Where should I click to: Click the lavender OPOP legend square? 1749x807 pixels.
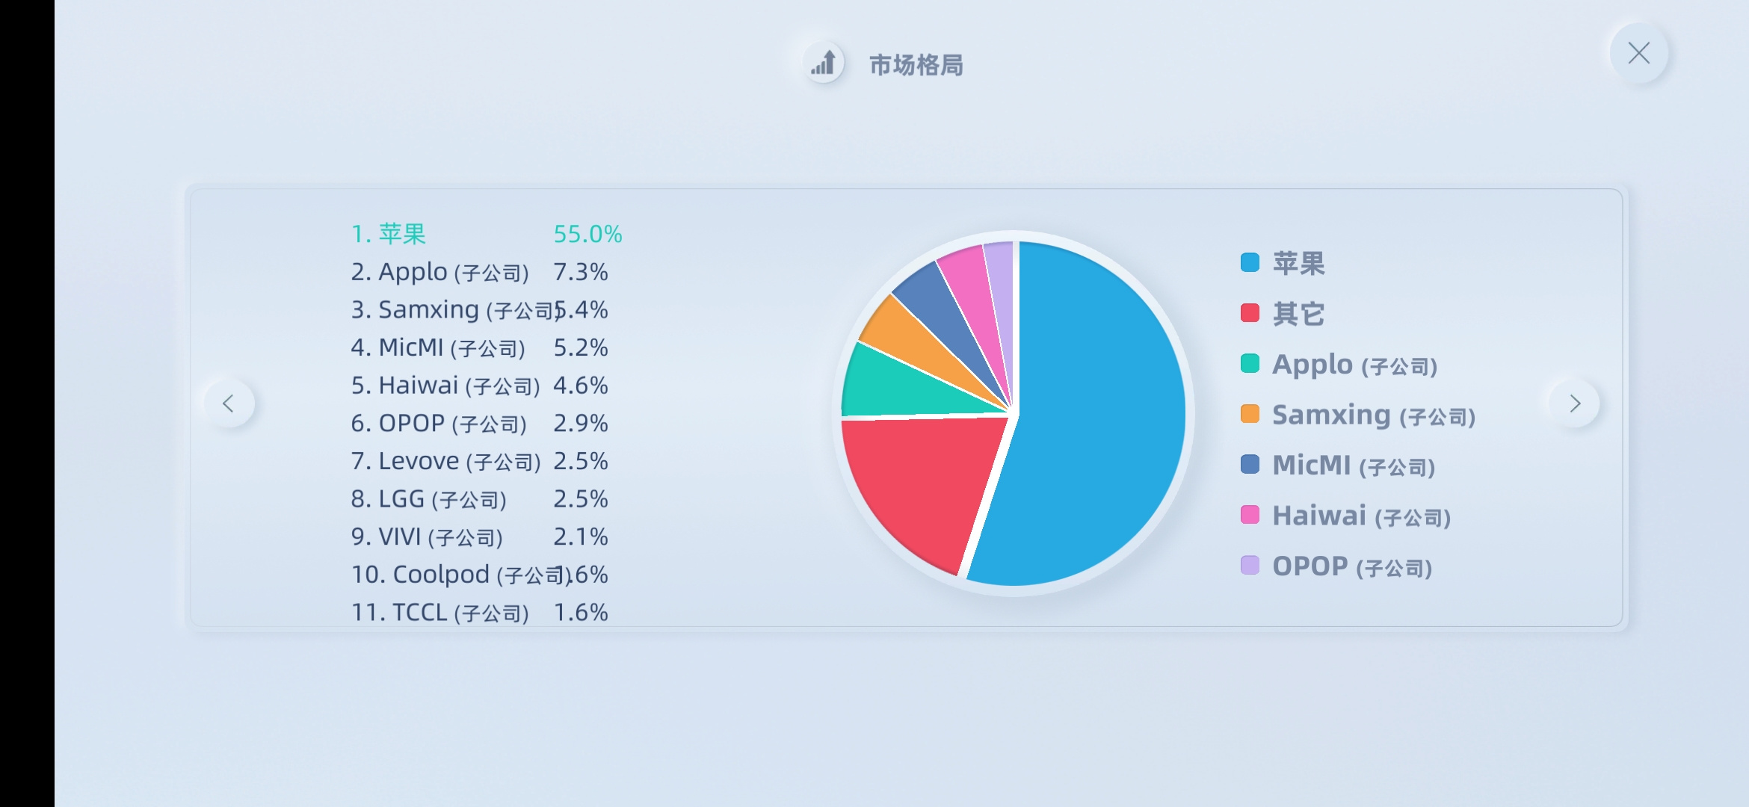tap(1250, 565)
